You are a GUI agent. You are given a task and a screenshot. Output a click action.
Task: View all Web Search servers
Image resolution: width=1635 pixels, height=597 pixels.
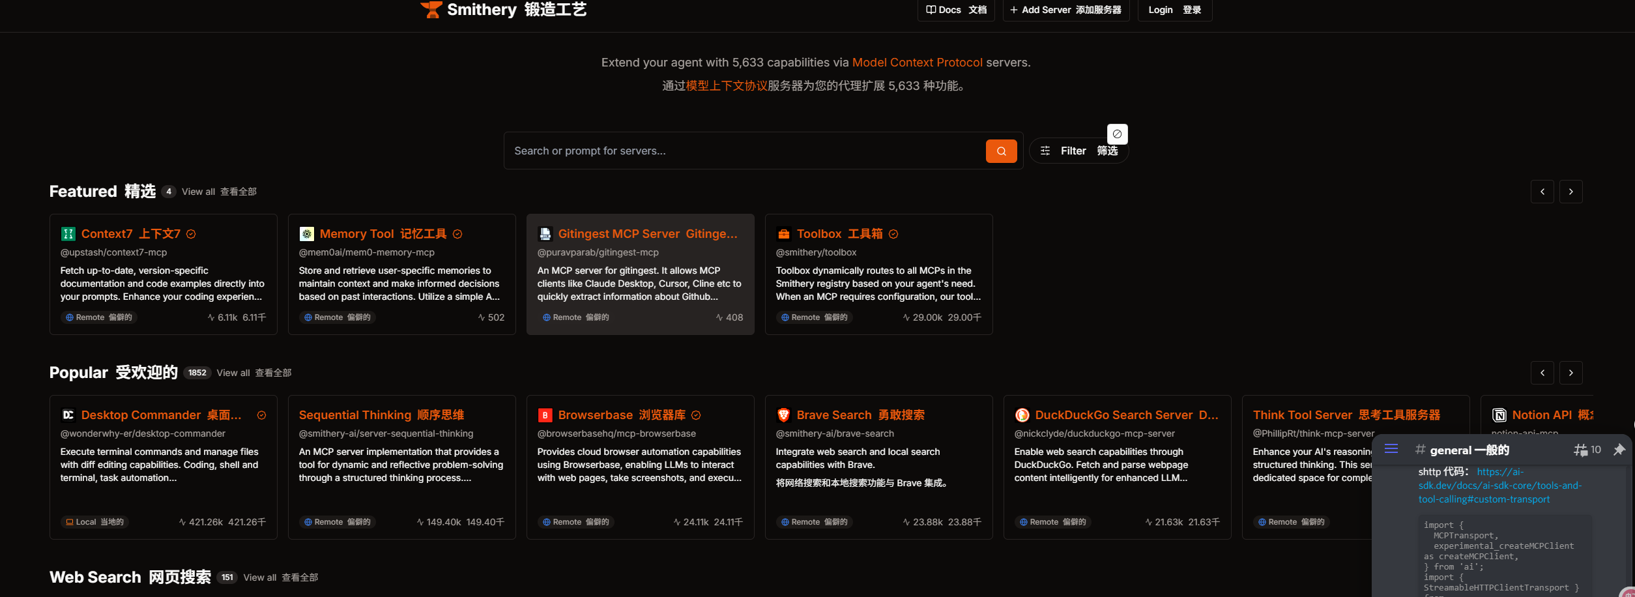pyautogui.click(x=281, y=577)
